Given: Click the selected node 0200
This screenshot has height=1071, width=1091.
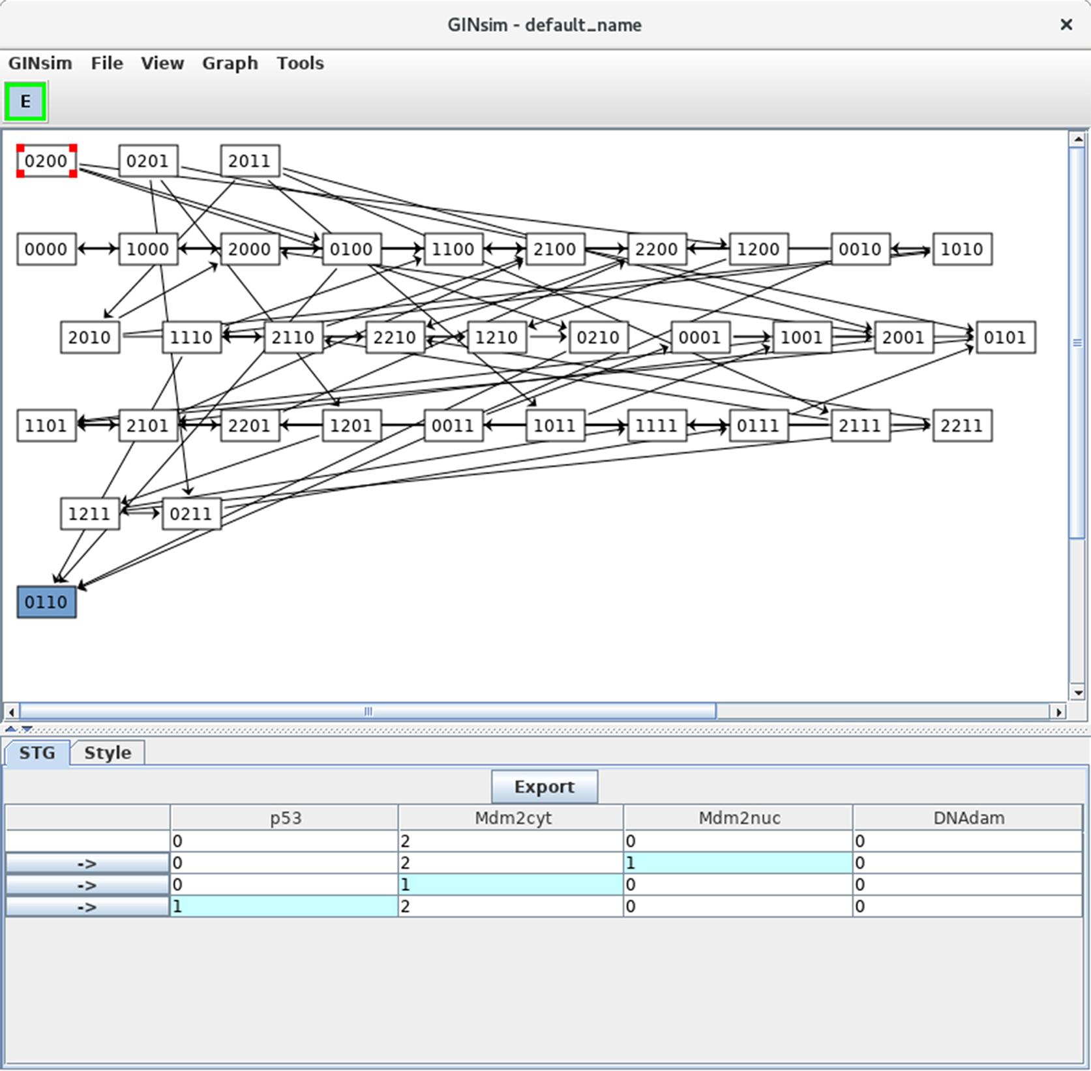Looking at the screenshot, I should (46, 161).
